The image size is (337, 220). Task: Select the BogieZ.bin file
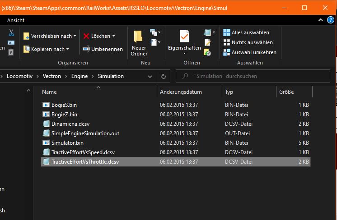176,115
